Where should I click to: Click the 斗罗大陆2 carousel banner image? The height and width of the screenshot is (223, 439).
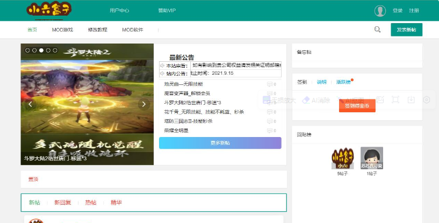[87, 104]
